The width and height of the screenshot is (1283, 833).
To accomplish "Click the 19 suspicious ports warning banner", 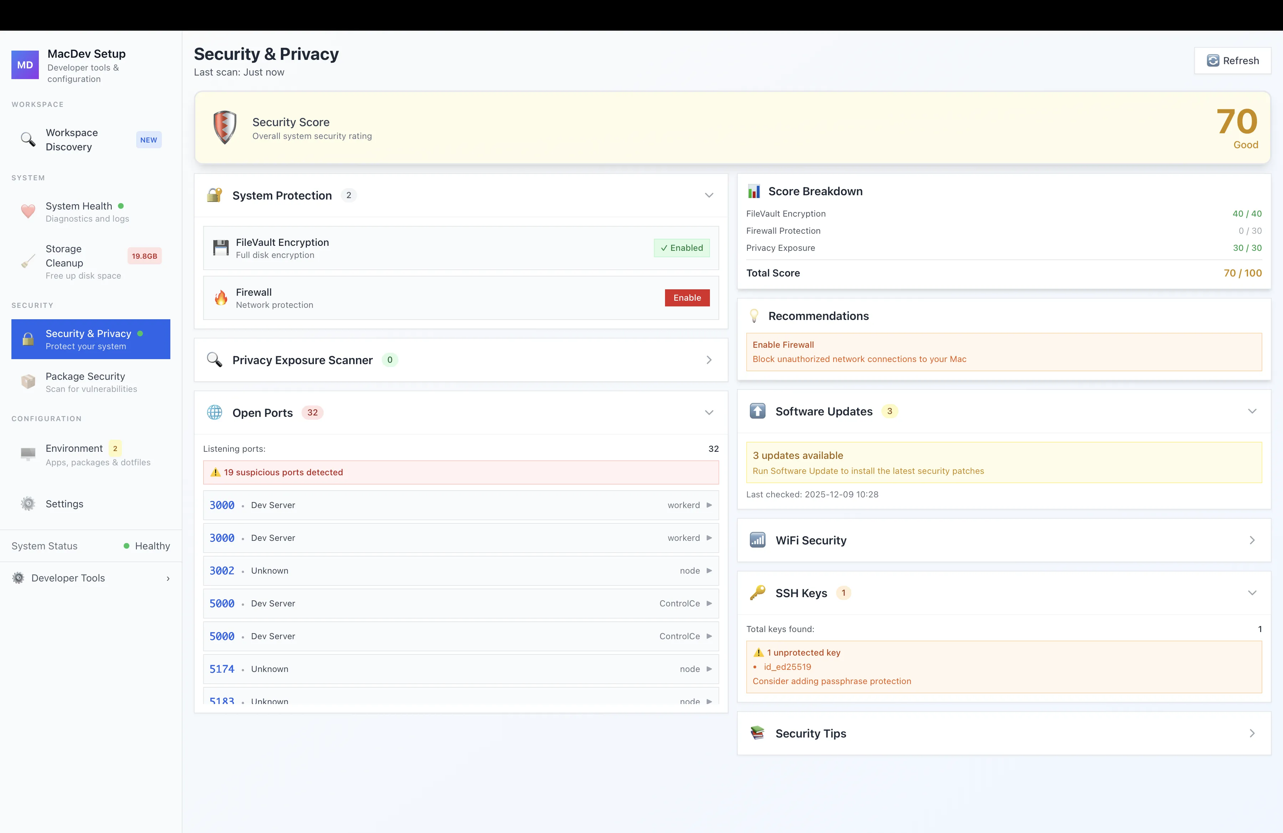I will [460, 472].
